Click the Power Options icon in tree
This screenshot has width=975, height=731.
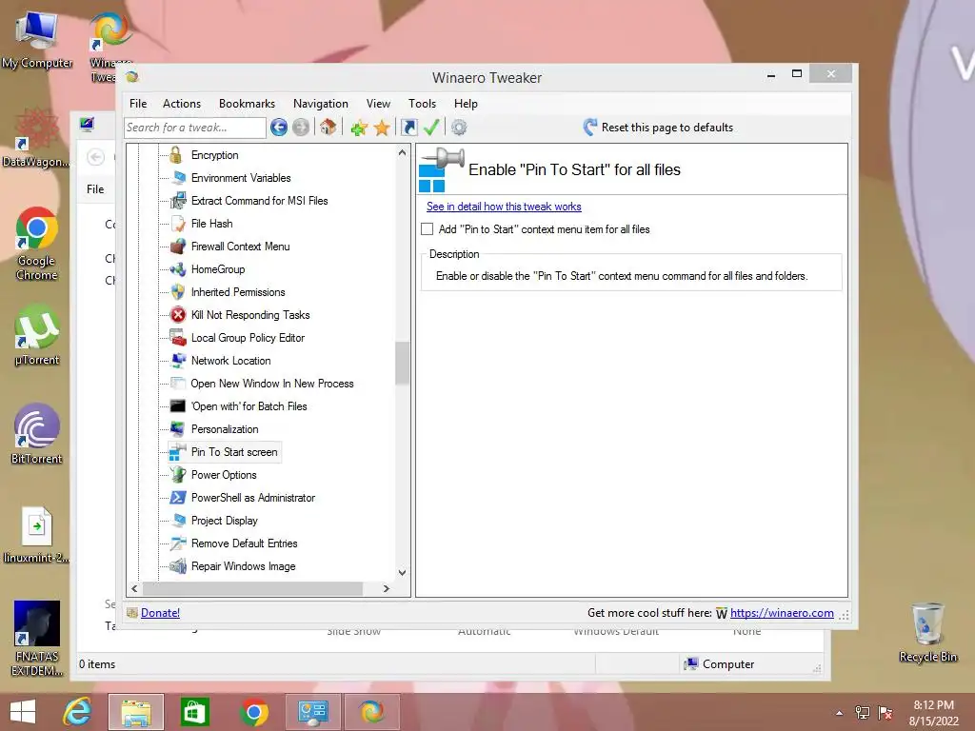pyautogui.click(x=178, y=475)
